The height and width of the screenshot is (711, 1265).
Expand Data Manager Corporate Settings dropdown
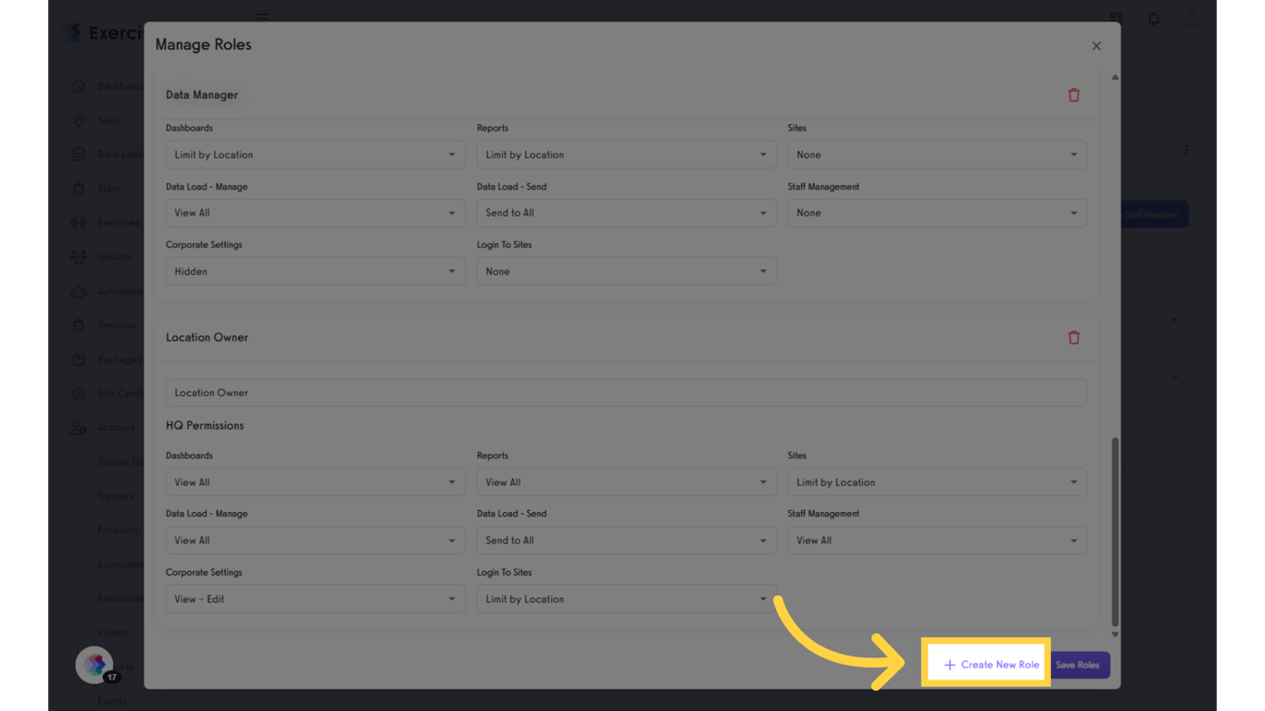315,271
